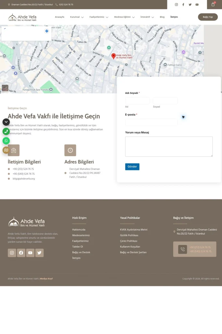Viewport: 222px width, 334px height.
Task: Open footer link İletişim
Action: point(76,258)
